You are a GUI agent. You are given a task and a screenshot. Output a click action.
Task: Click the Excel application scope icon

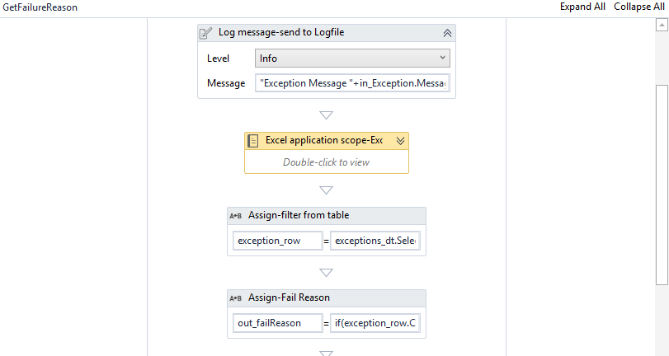(254, 141)
